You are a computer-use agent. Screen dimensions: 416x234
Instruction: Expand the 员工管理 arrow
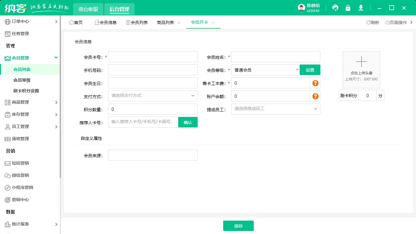(56, 127)
